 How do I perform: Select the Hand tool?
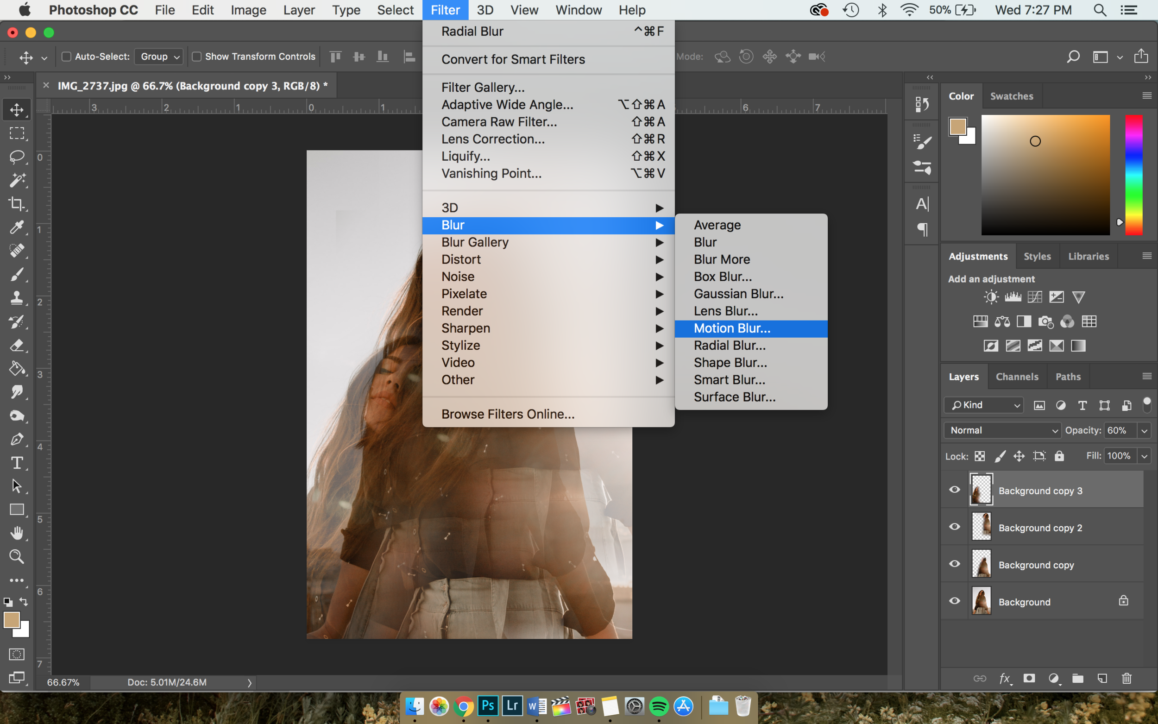click(17, 534)
